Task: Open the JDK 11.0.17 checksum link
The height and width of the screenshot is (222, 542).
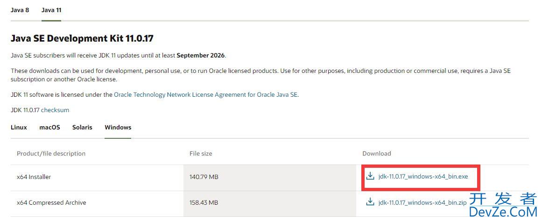Action: tap(55, 110)
